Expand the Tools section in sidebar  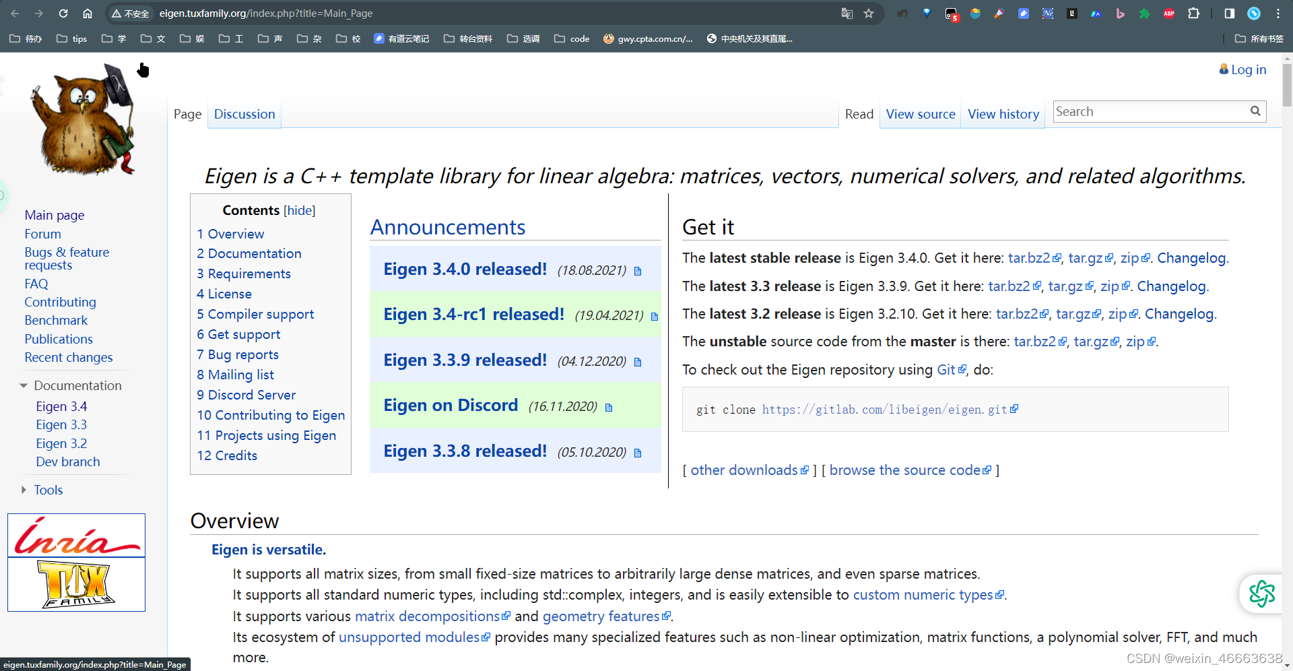click(24, 490)
